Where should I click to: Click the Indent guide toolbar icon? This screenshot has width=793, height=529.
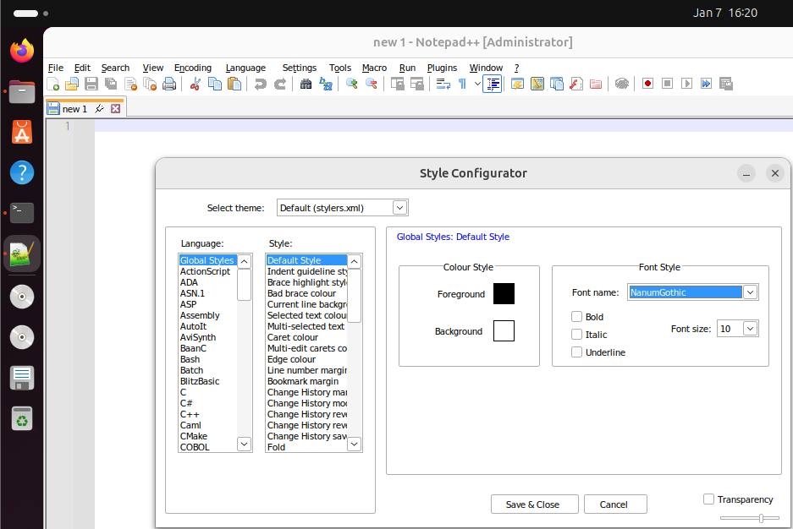click(x=492, y=84)
